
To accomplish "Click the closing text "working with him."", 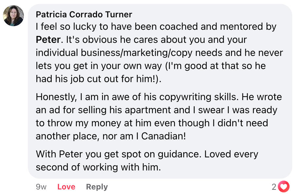I will (122, 167).
